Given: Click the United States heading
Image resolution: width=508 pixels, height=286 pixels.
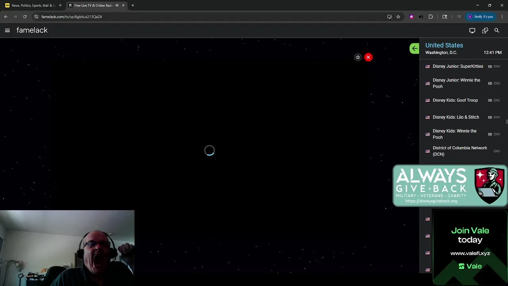Looking at the screenshot, I should [x=444, y=45].
